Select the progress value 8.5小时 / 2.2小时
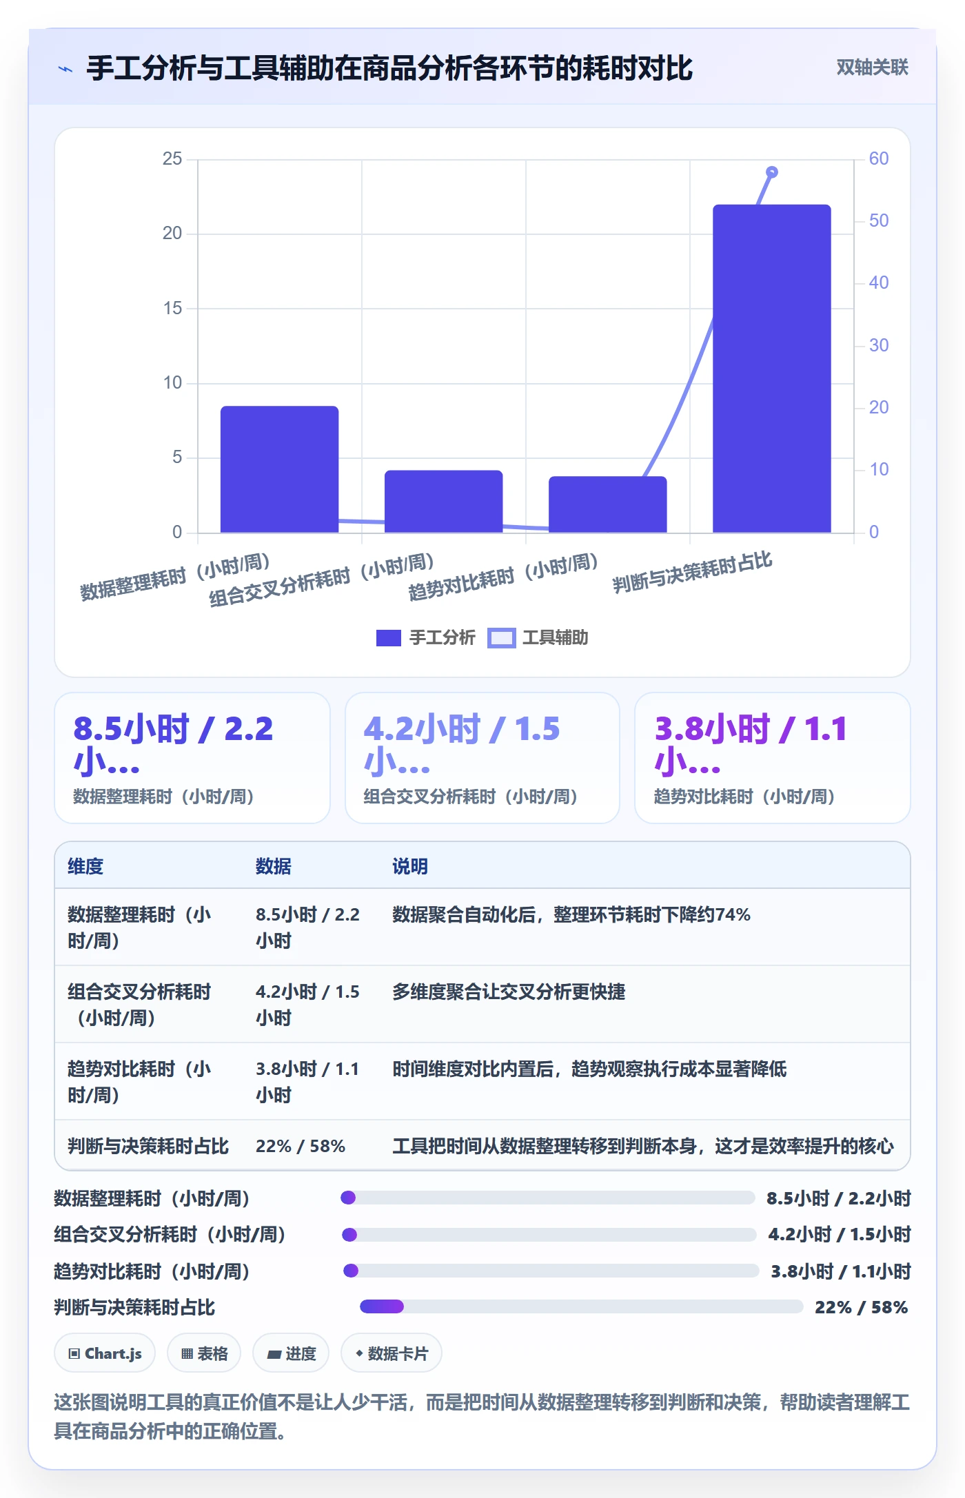The image size is (965, 1498). point(839,1198)
